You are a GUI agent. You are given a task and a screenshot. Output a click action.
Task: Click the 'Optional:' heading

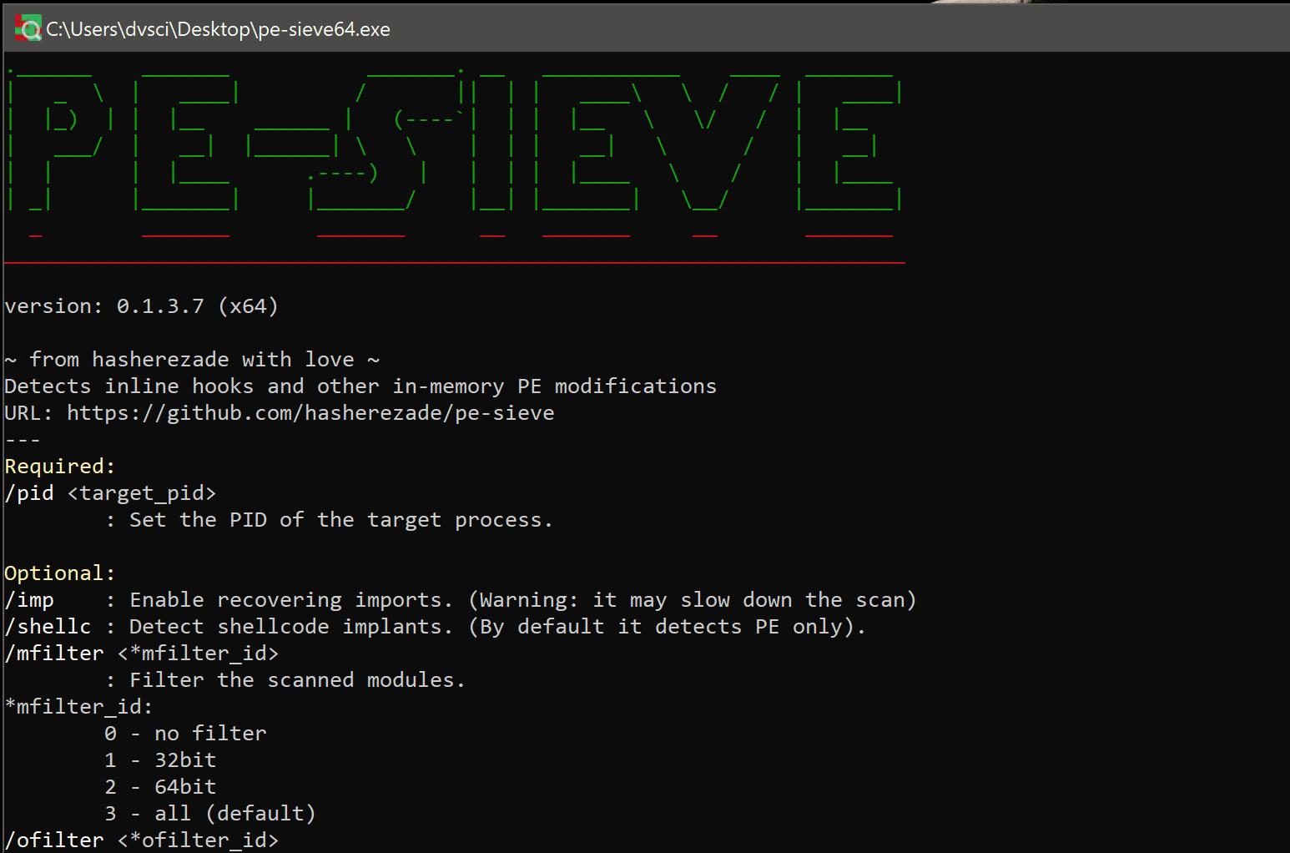tap(59, 573)
